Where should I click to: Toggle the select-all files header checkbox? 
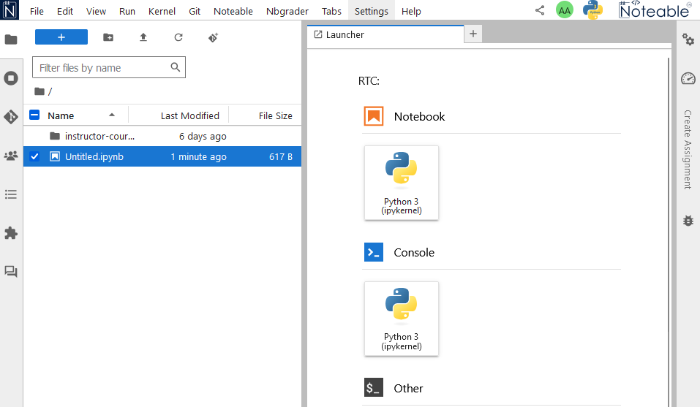click(x=34, y=115)
